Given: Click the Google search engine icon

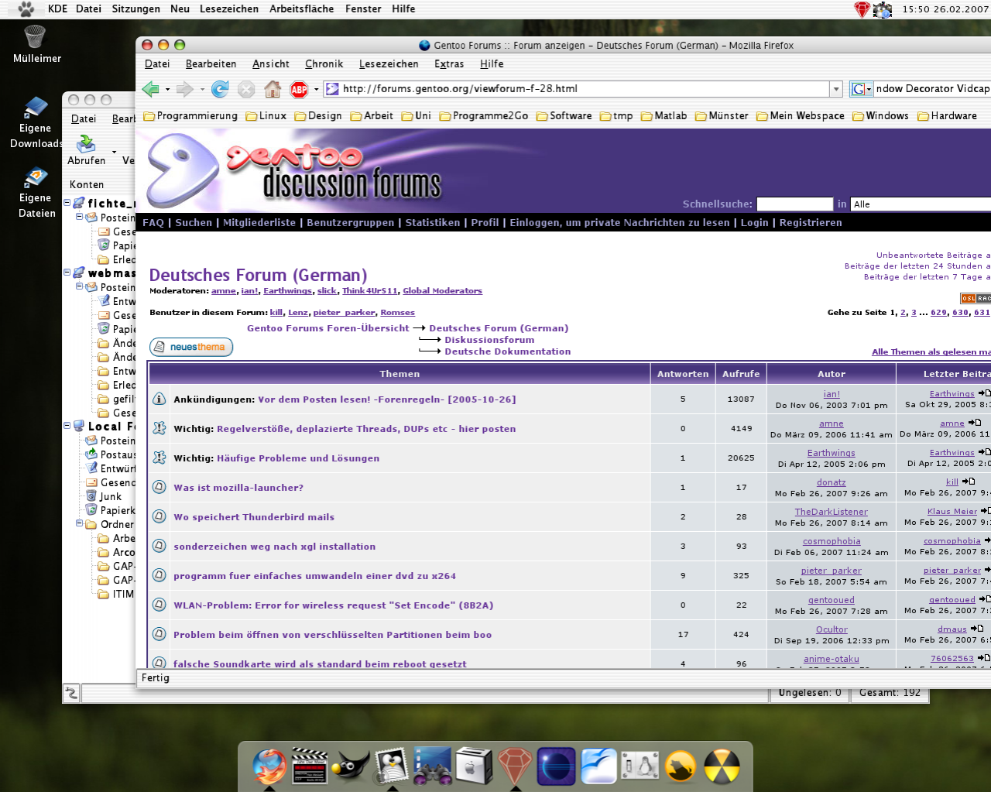Looking at the screenshot, I should [x=857, y=89].
